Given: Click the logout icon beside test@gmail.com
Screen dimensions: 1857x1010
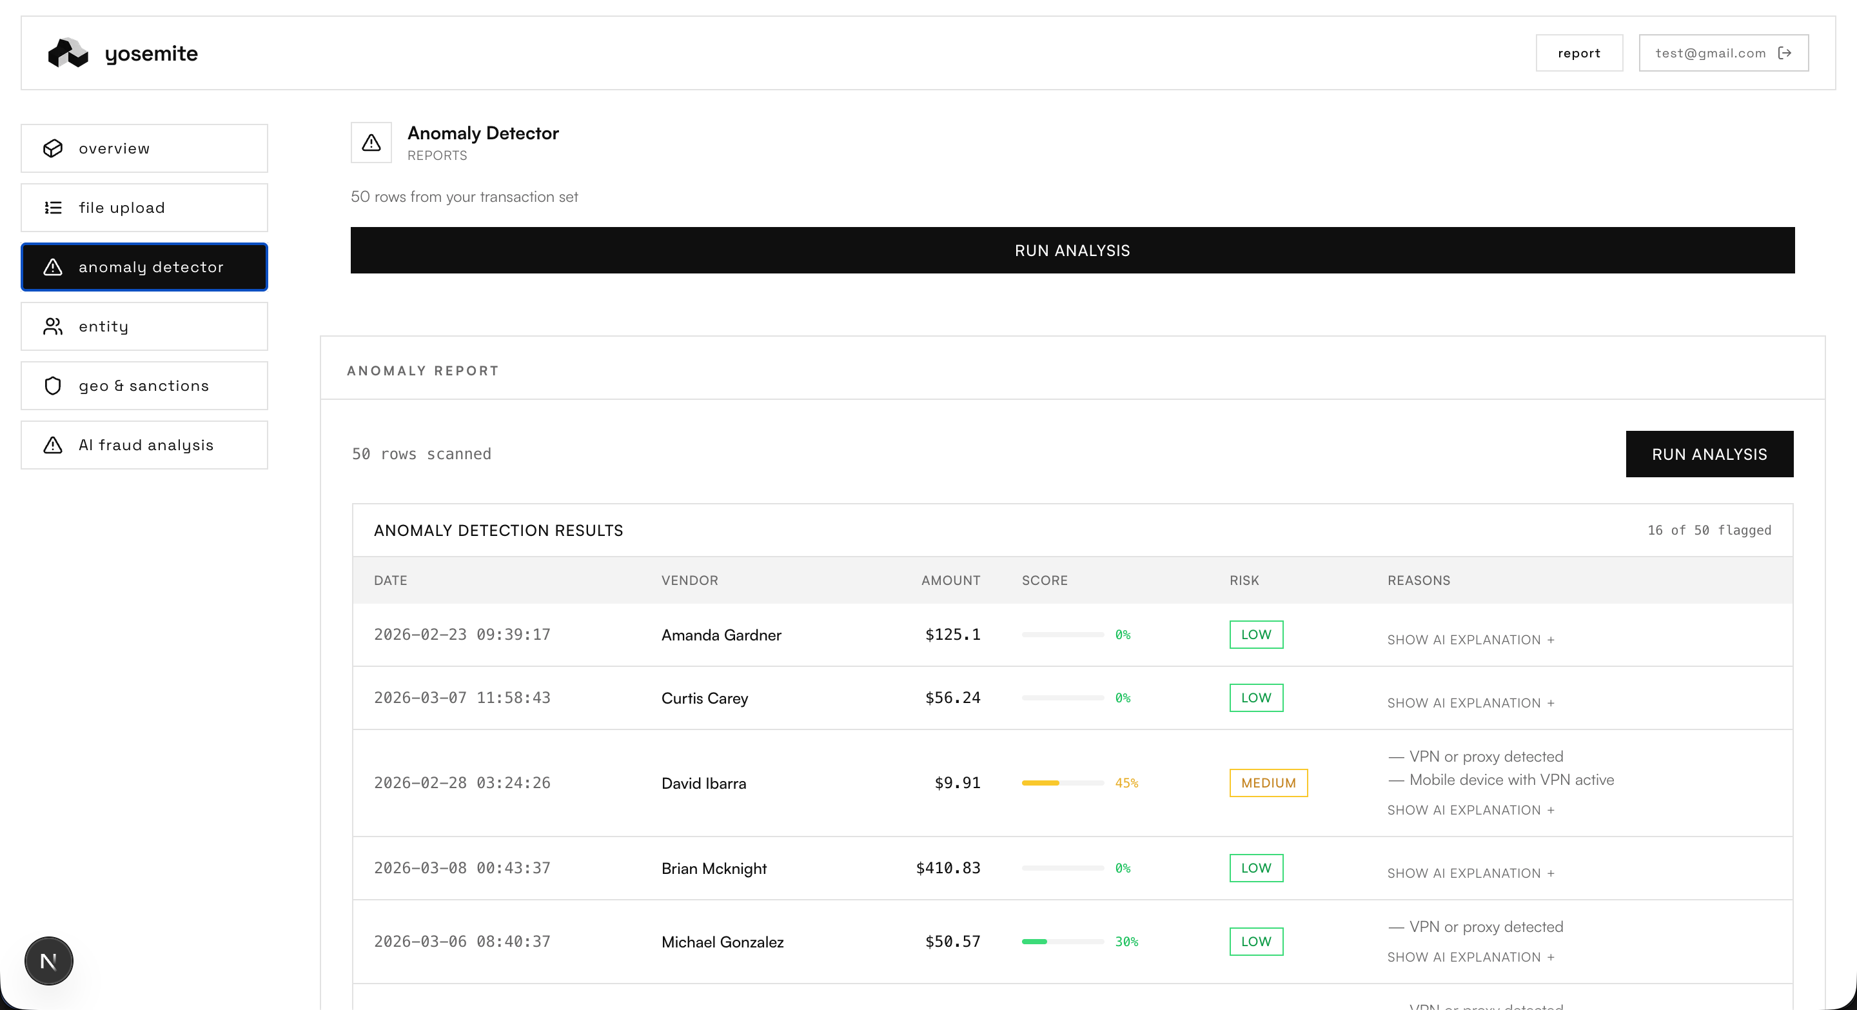Looking at the screenshot, I should click(1785, 53).
